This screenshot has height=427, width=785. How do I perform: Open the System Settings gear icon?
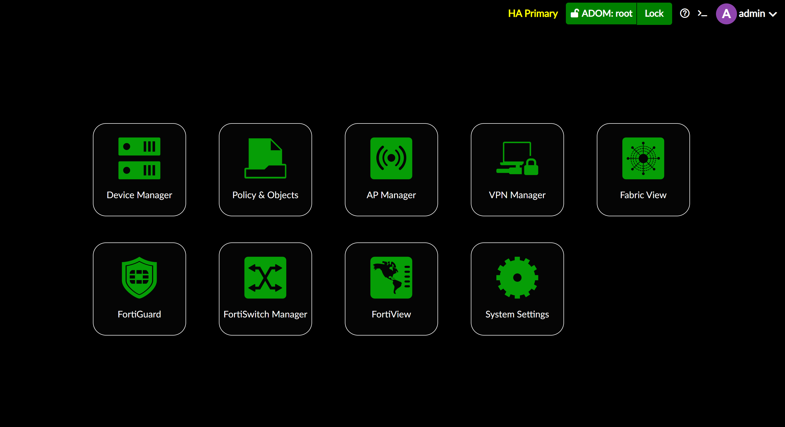point(517,278)
